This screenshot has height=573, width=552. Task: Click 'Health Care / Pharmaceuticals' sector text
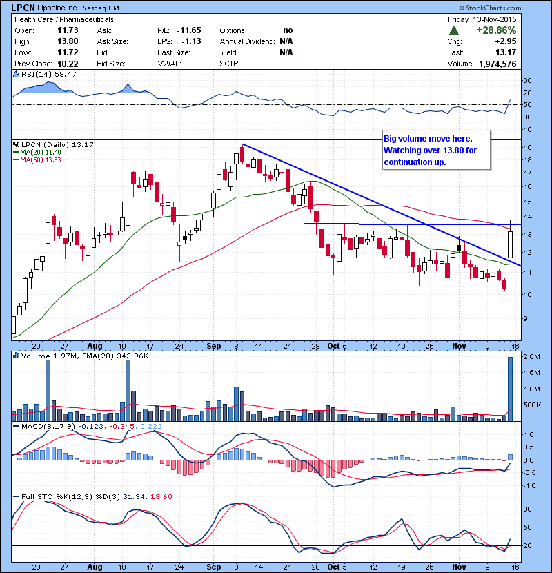click(x=64, y=19)
